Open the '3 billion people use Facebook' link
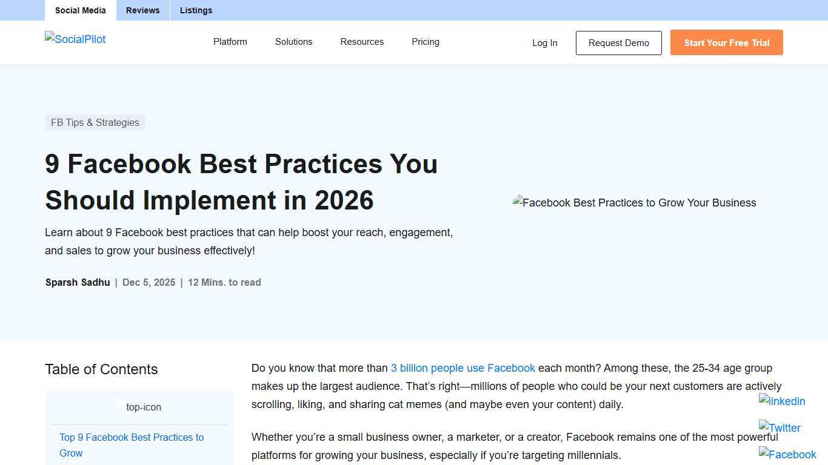The height and width of the screenshot is (465, 828). (462, 368)
